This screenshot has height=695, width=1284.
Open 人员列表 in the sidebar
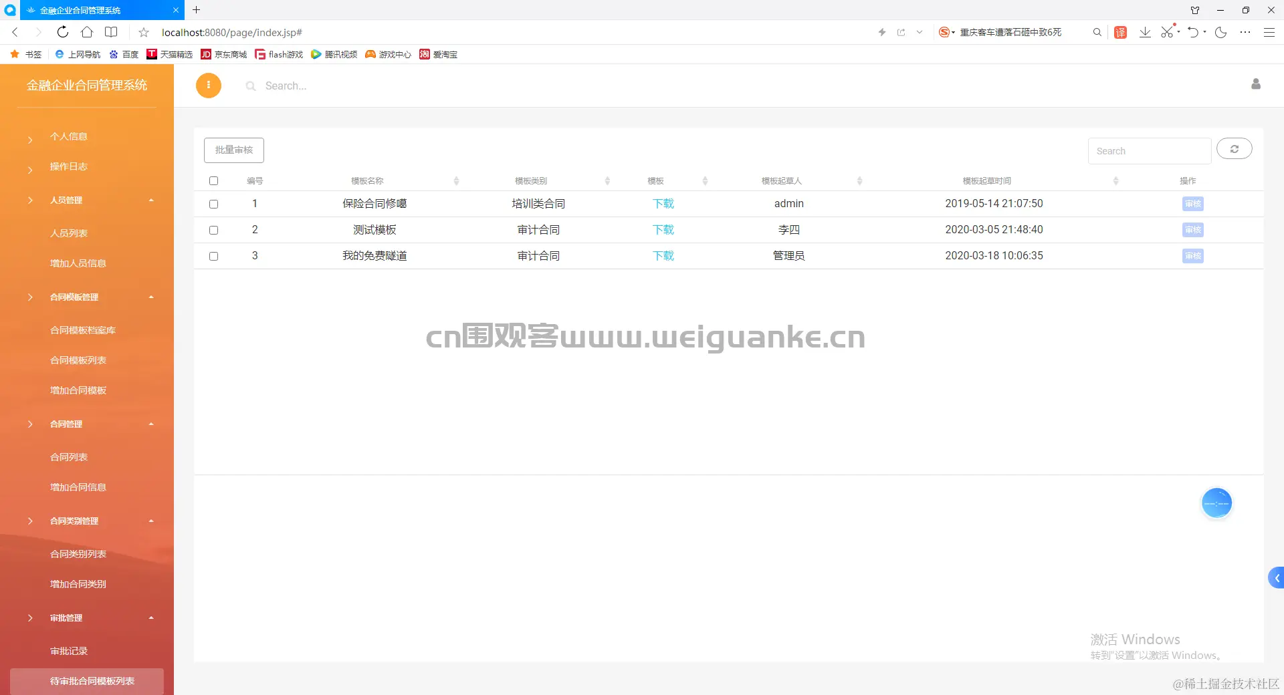tap(69, 233)
